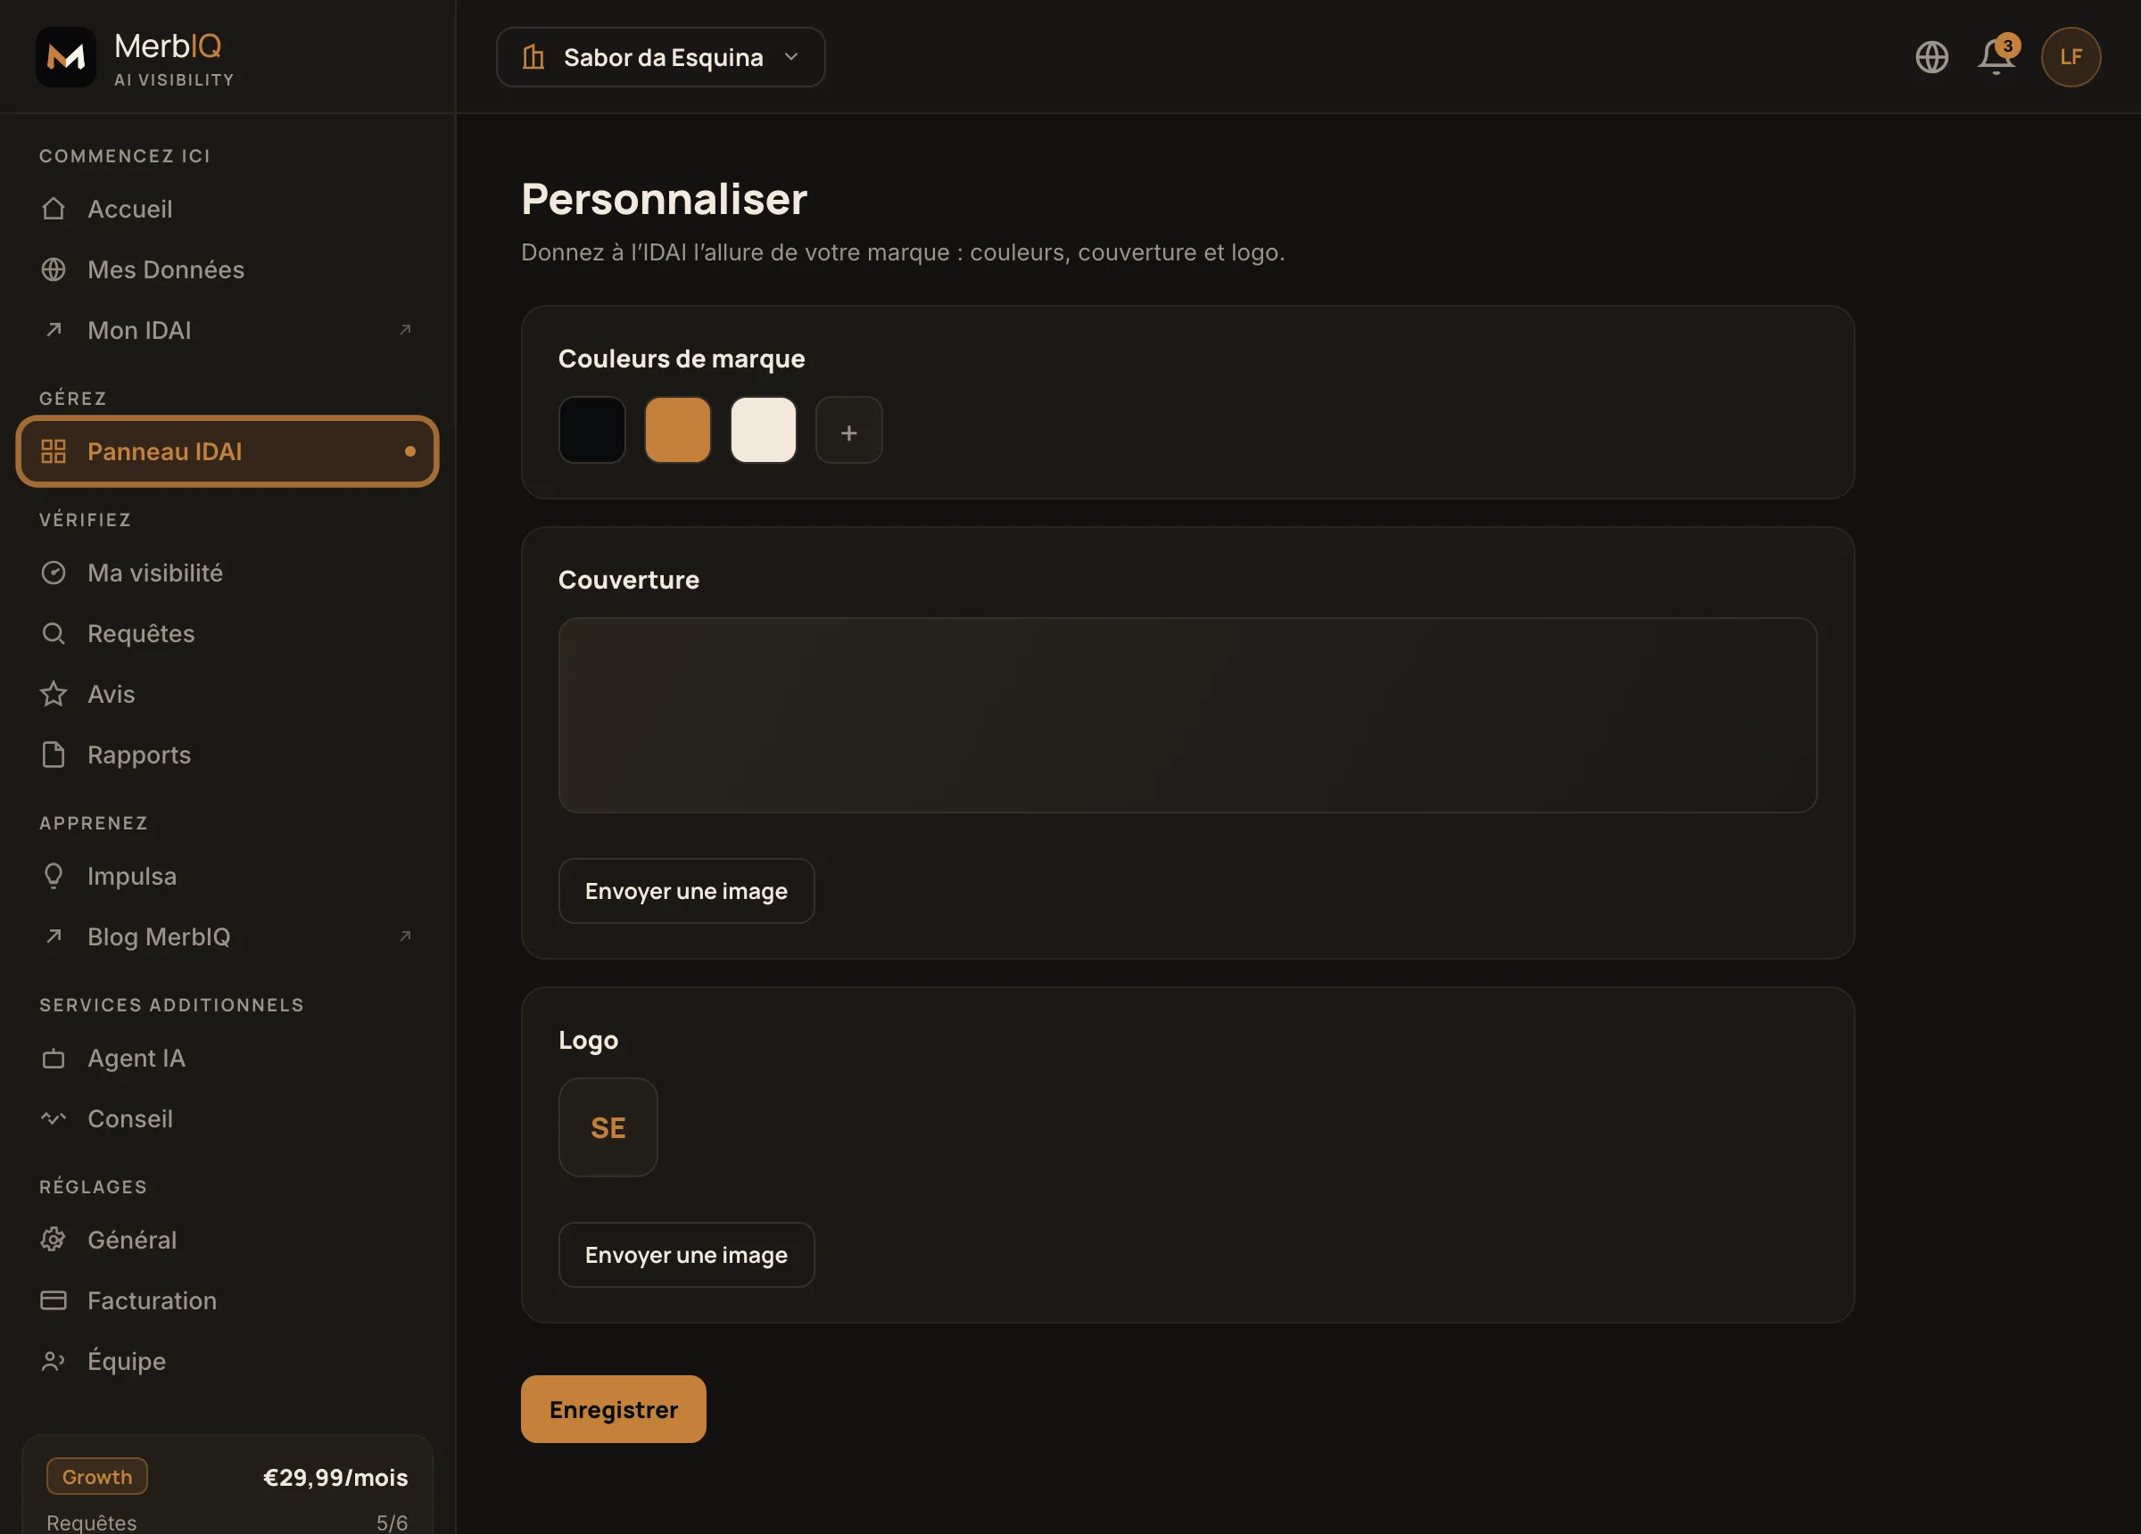Select the black brand color swatch
The width and height of the screenshot is (2141, 1534).
tap(591, 430)
